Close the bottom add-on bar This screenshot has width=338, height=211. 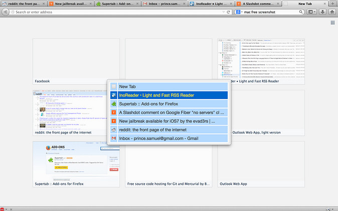point(11,209)
